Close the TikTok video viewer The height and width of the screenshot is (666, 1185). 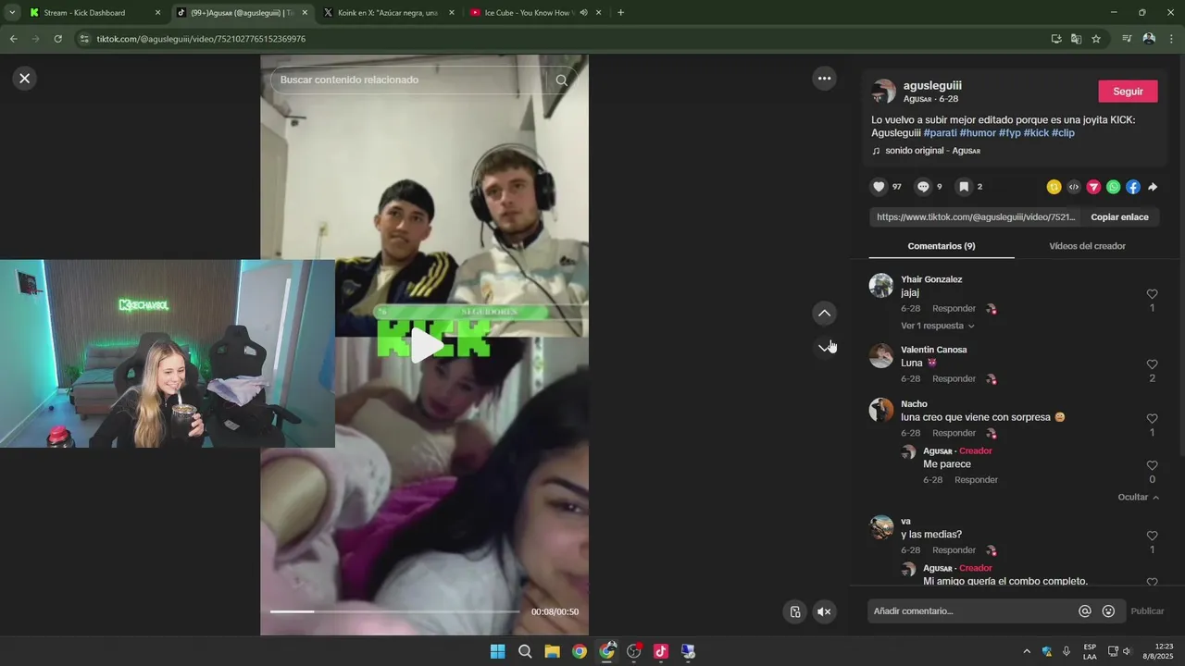click(x=25, y=79)
